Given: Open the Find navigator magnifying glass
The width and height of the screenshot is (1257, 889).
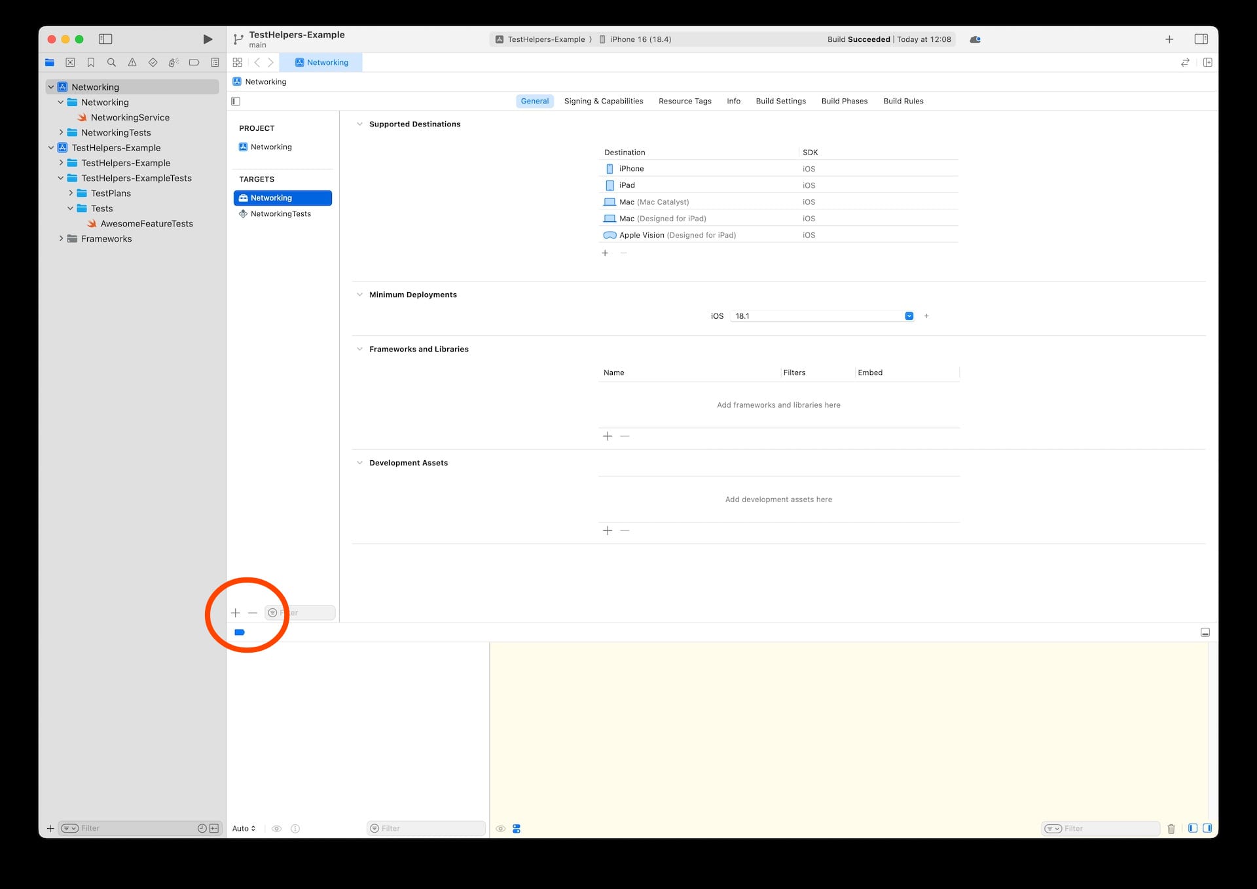Looking at the screenshot, I should tap(111, 62).
